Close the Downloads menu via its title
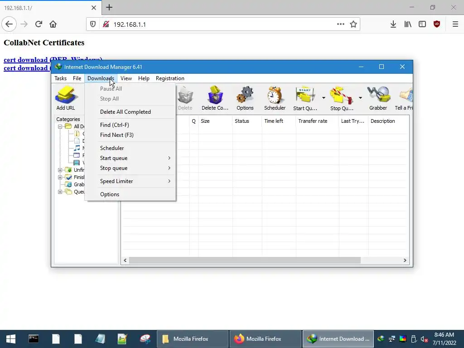 click(101, 78)
